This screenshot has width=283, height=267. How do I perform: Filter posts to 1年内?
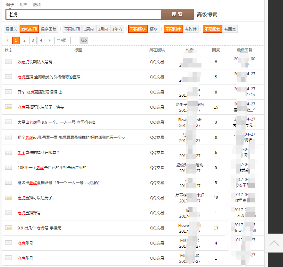click(x=117, y=29)
